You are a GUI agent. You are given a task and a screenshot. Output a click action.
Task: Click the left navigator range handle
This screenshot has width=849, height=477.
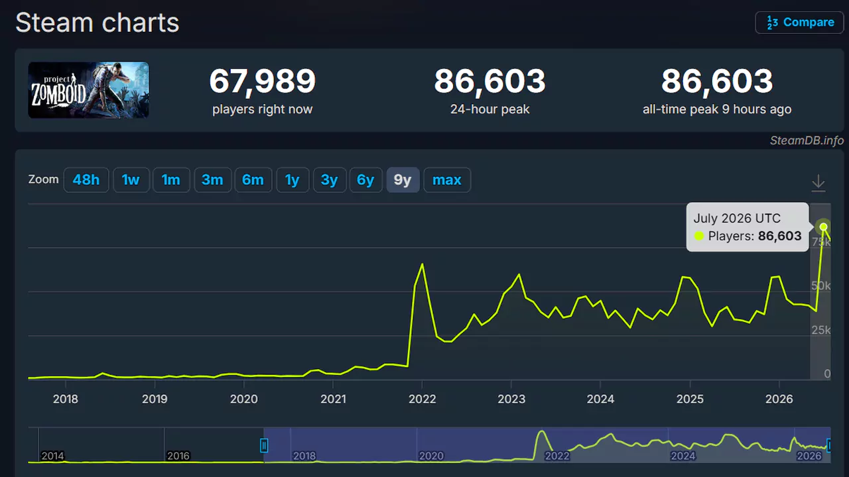tap(264, 445)
